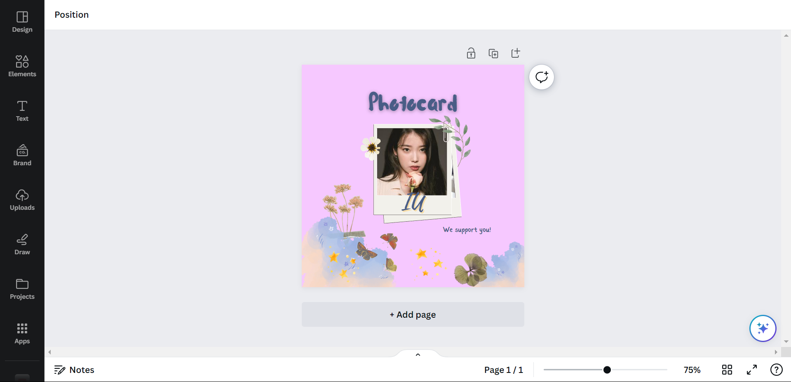The height and width of the screenshot is (382, 791).
Task: Select the 'We support you!' text
Action: [x=467, y=230]
